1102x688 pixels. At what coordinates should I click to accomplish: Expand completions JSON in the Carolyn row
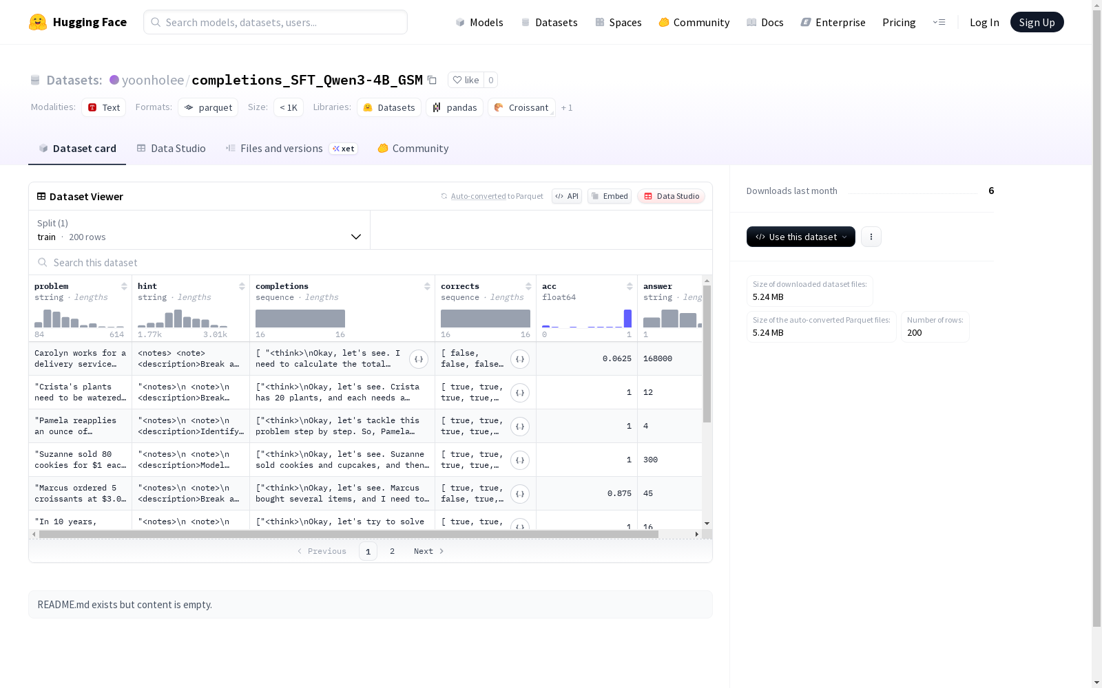pos(419,359)
